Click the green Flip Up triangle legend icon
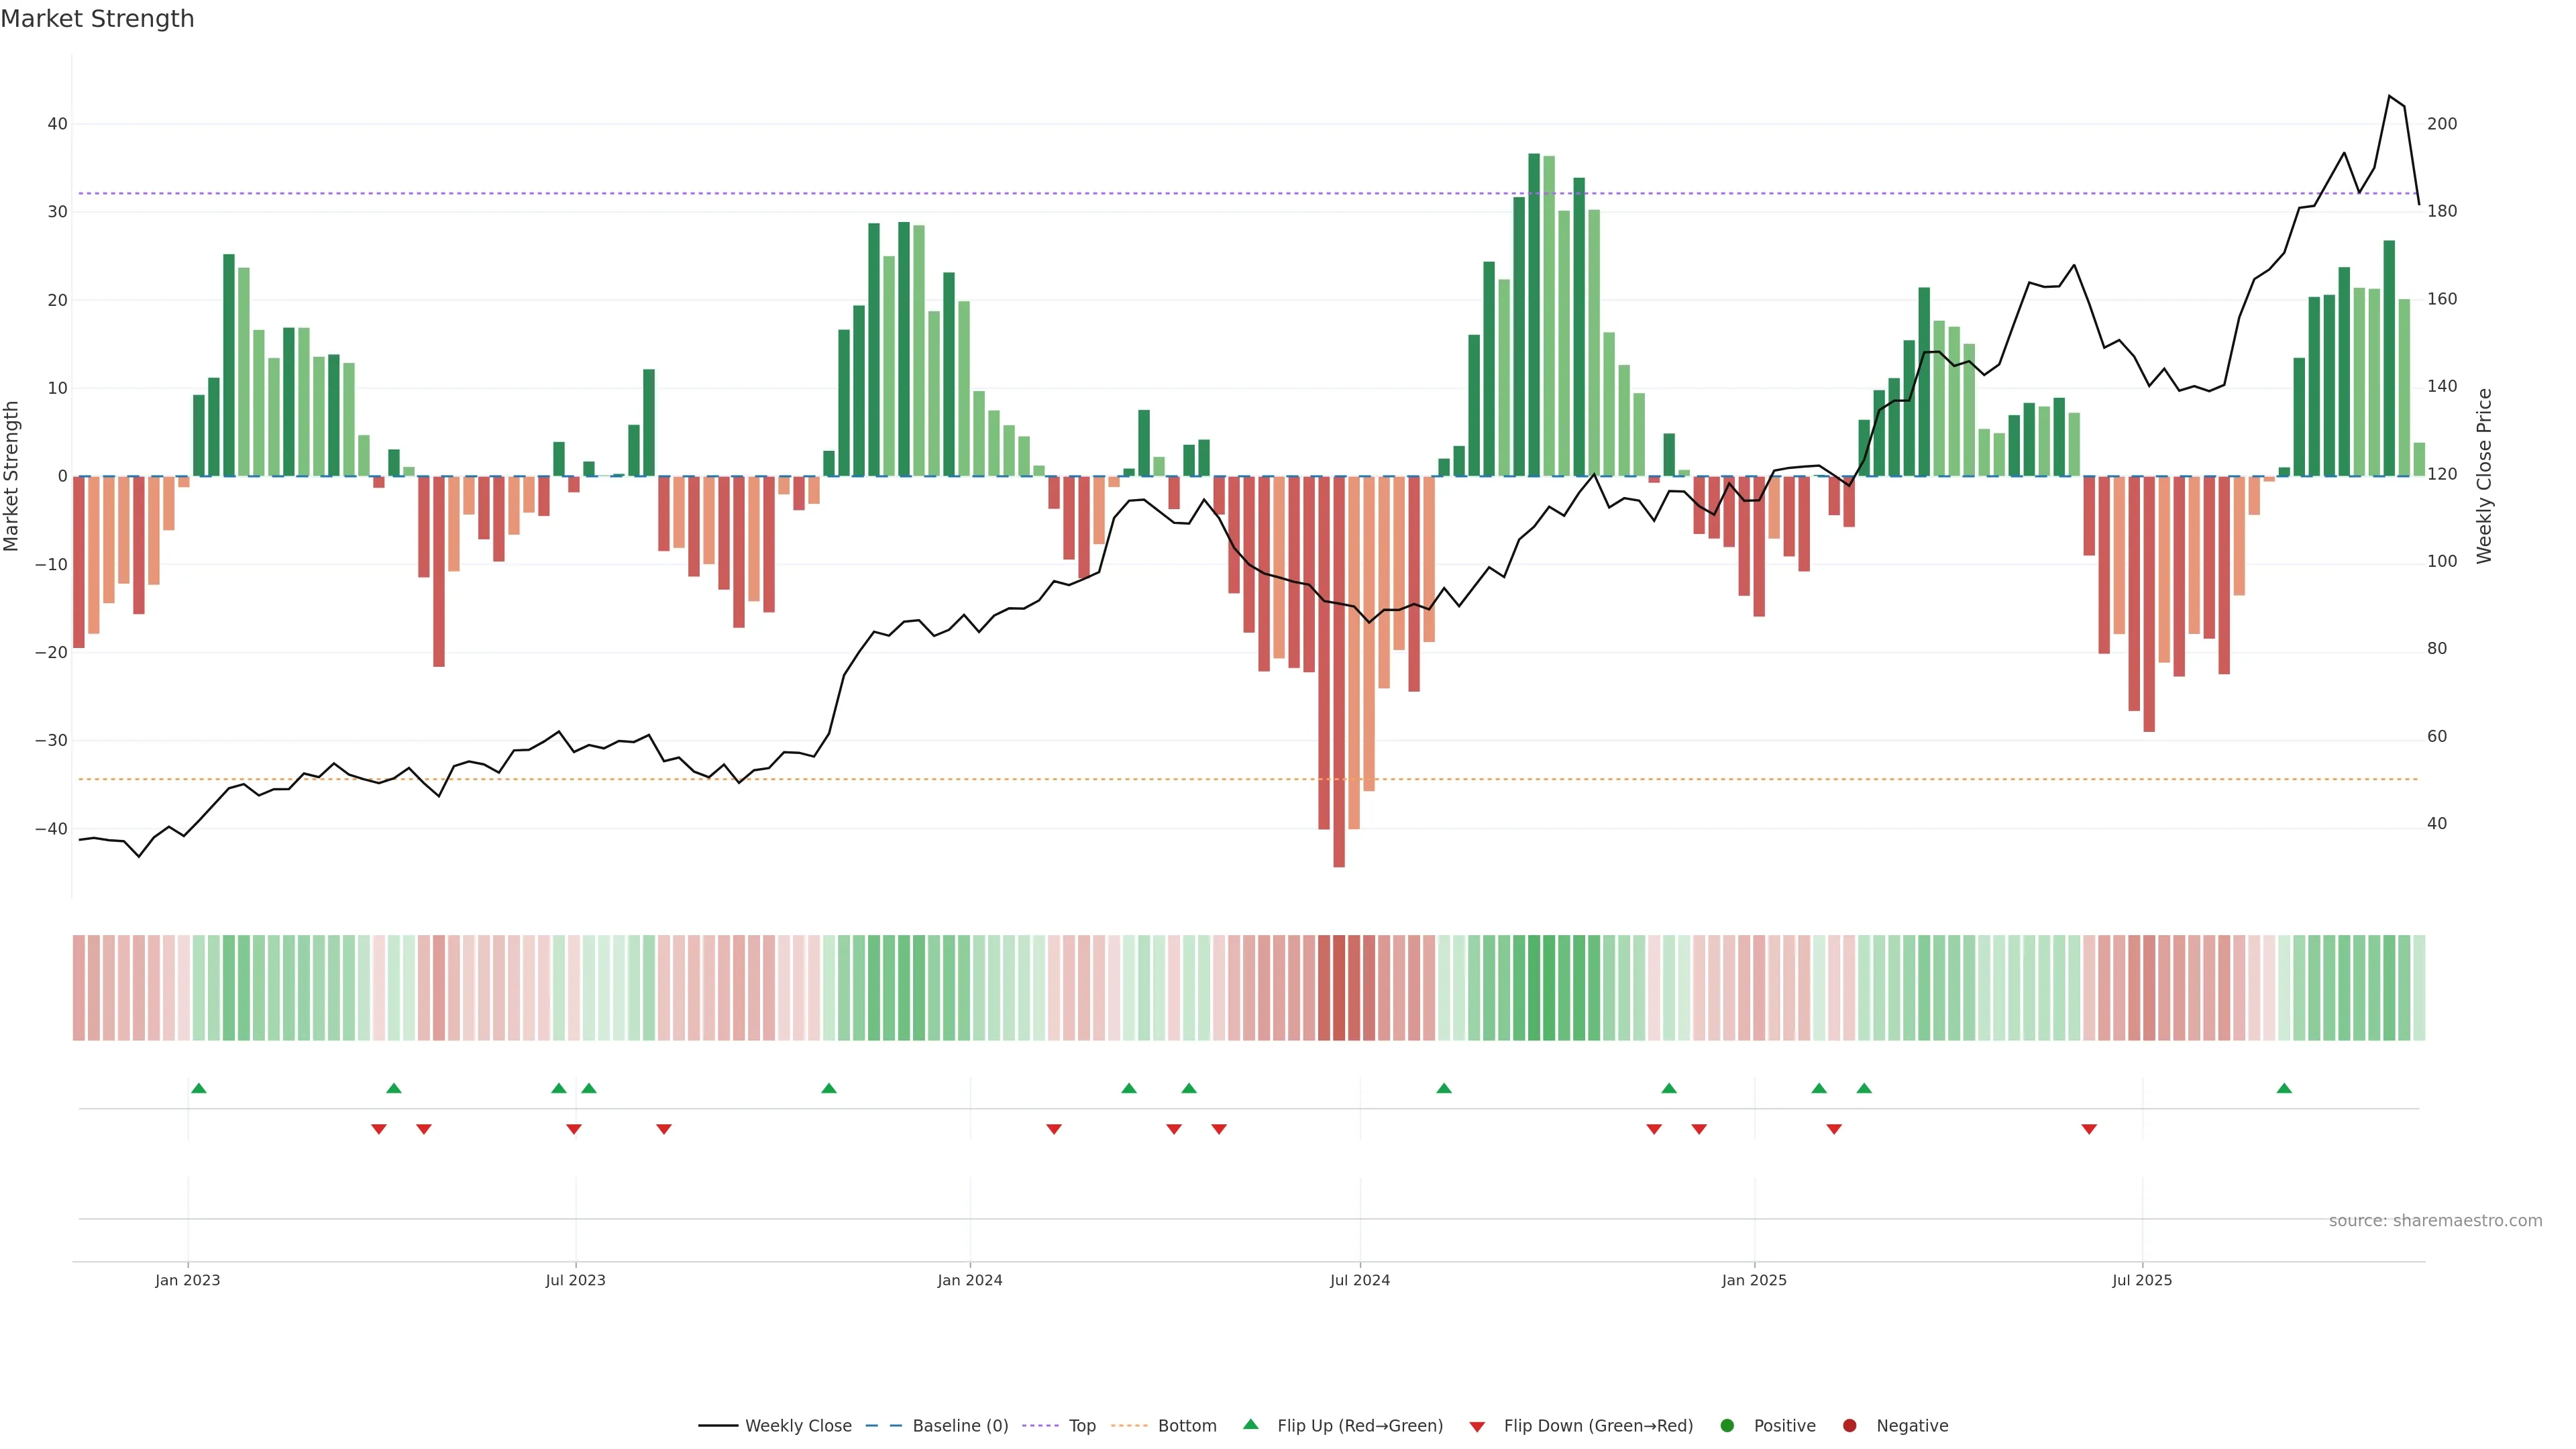Viewport: 2576px width, 1449px height. 1250,1425
